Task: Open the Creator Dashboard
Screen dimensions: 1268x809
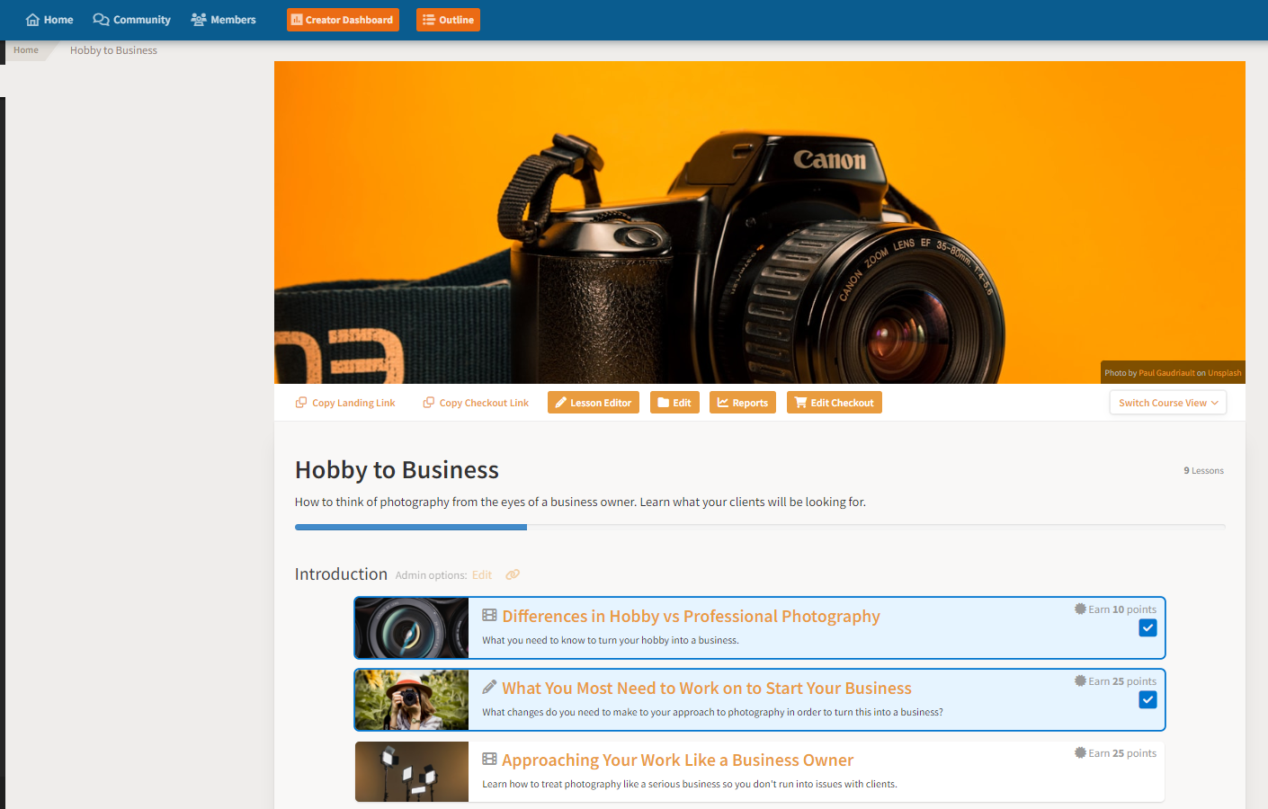Action: [x=343, y=20]
